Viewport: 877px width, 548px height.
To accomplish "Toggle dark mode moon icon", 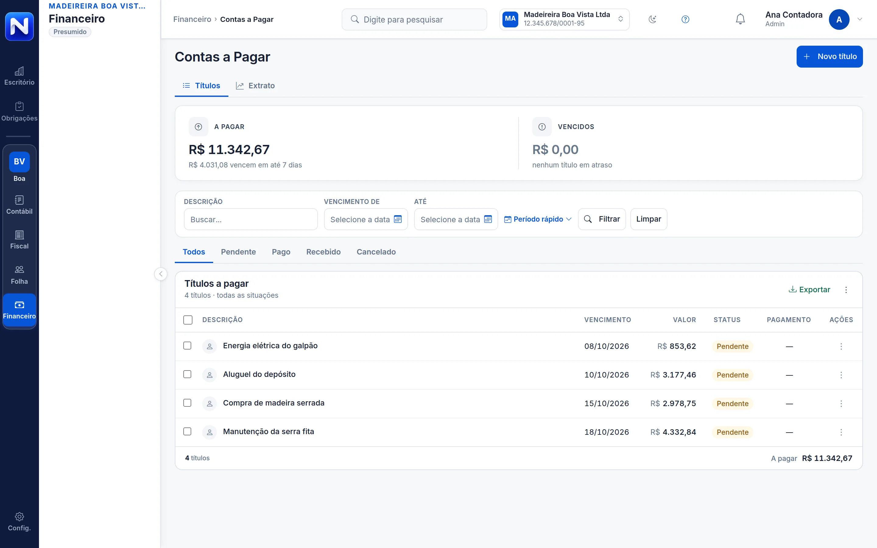I will point(652,19).
